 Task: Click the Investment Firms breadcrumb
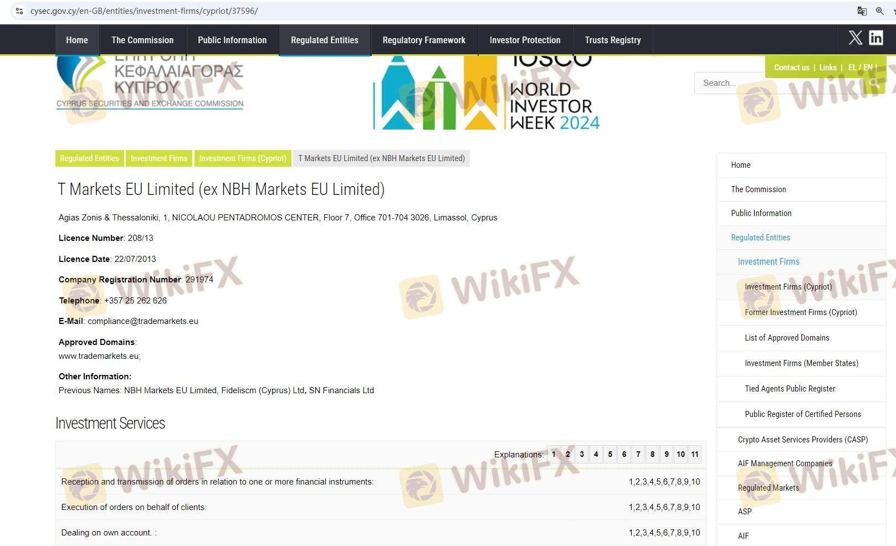[159, 158]
